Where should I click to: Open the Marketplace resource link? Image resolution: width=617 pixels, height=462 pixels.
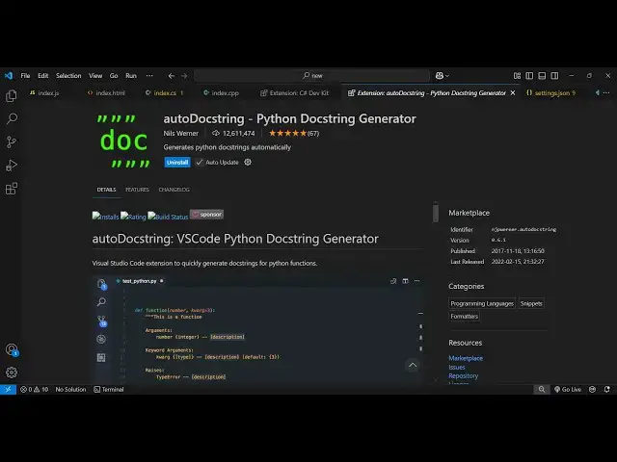point(466,358)
